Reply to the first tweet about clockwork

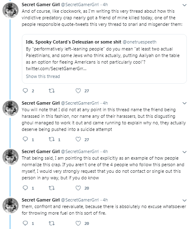coord(26,91)
